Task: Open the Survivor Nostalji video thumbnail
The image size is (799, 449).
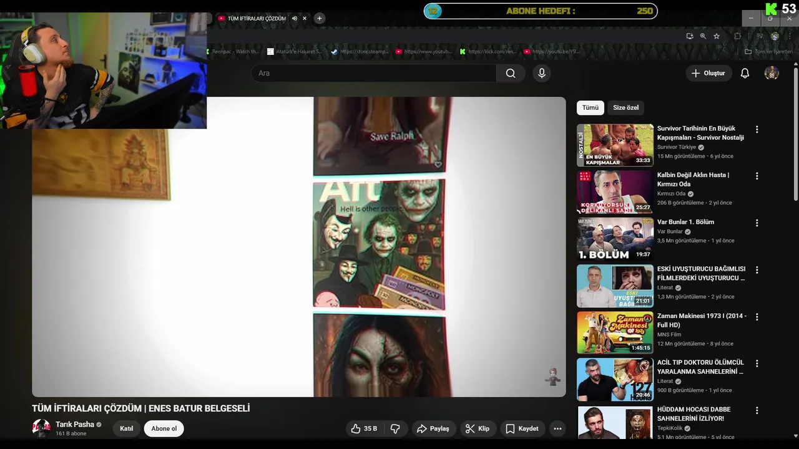Action: (x=615, y=145)
